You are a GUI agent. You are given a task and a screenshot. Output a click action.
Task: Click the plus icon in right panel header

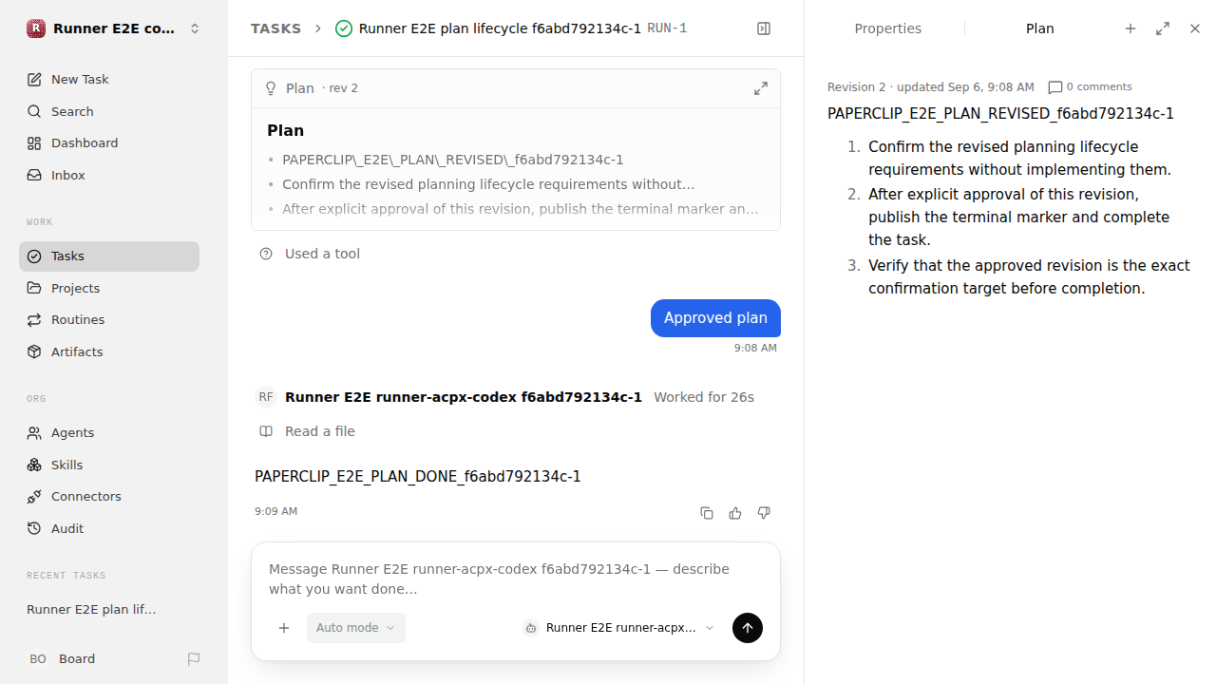(x=1130, y=28)
